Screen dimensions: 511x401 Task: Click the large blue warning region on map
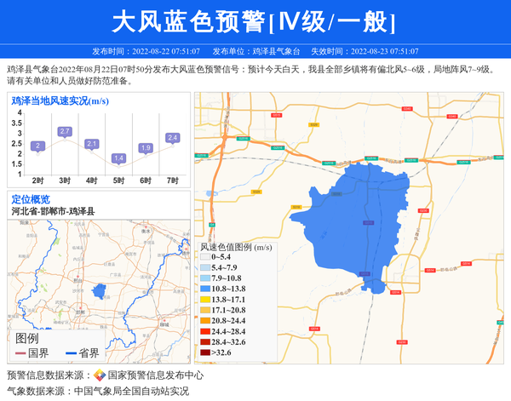(358, 221)
